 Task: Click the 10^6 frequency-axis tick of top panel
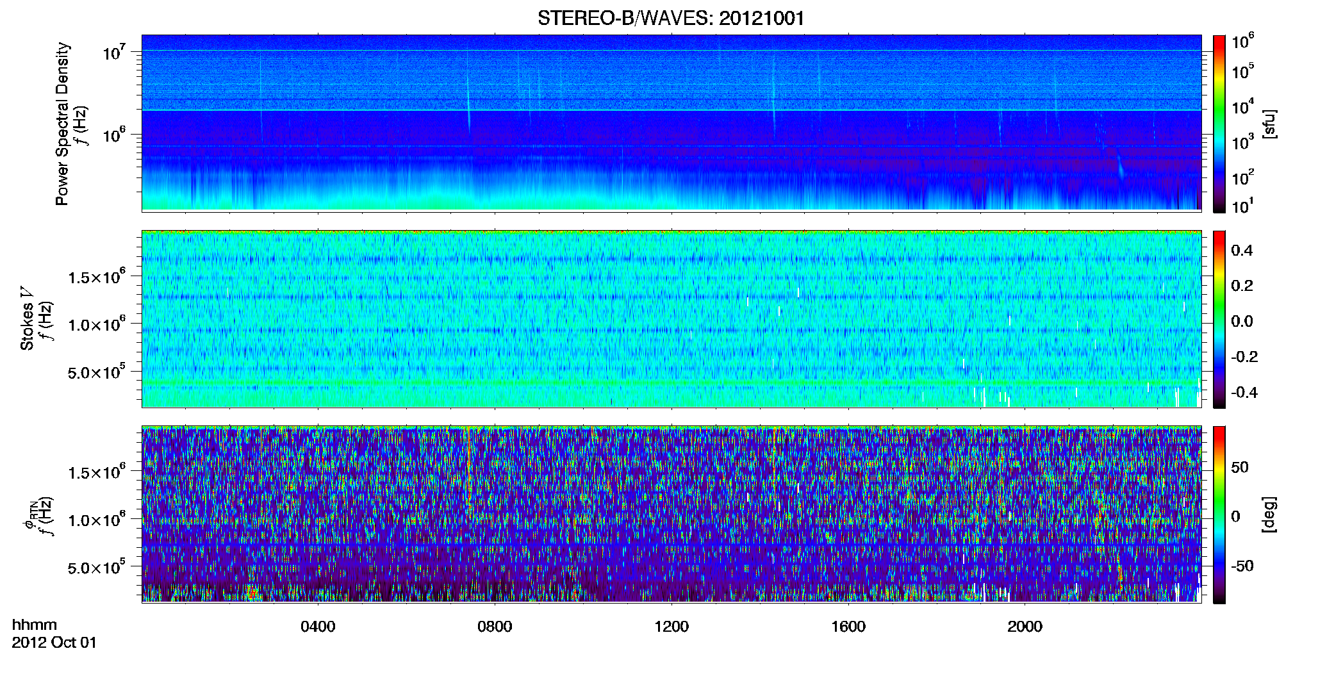(113, 135)
